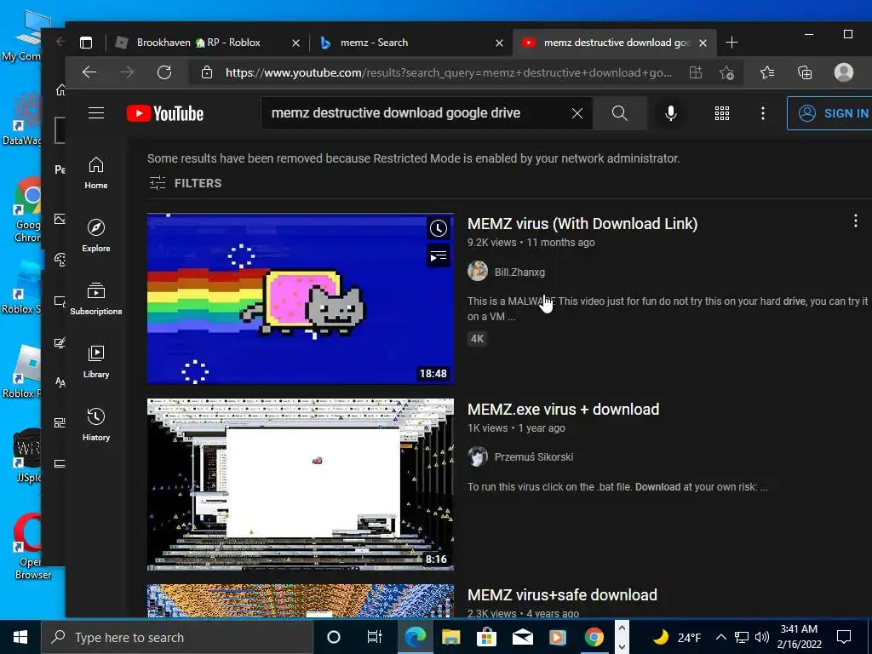Open Library in the YouTube sidebar
Screen dimensions: 872x654
click(x=96, y=361)
